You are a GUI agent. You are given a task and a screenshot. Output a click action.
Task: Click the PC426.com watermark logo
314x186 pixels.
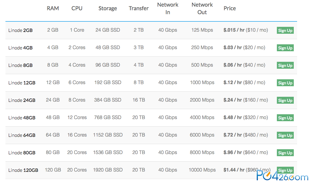(282, 176)
